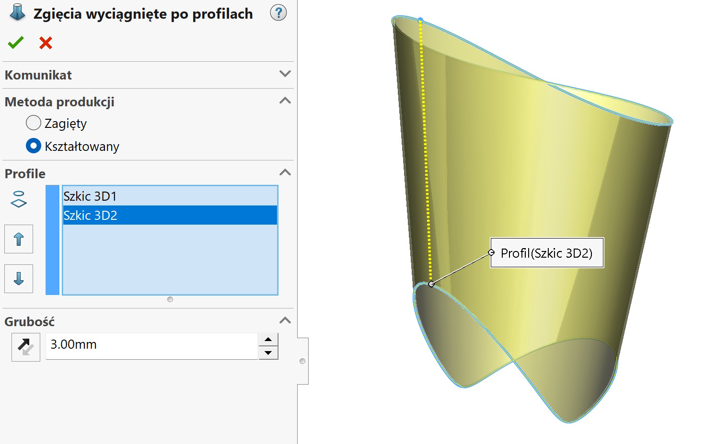Open help for Zgięcia wyciągnięte po profilach

[x=278, y=13]
